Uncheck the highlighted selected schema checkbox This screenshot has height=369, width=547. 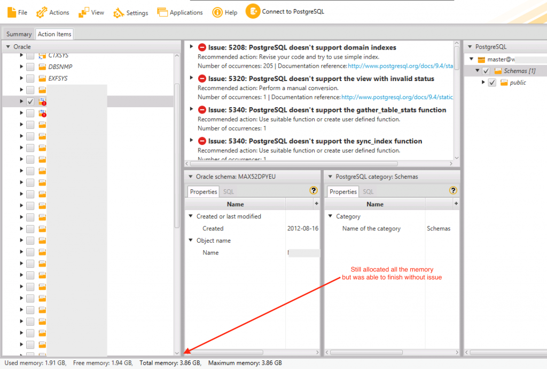tap(30, 101)
